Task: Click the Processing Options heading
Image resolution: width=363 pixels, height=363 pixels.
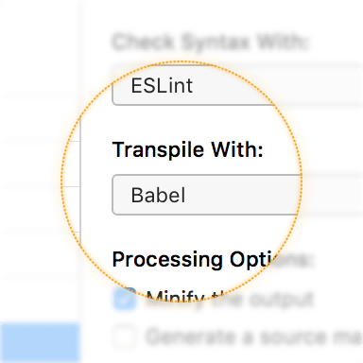Action: 212,260
